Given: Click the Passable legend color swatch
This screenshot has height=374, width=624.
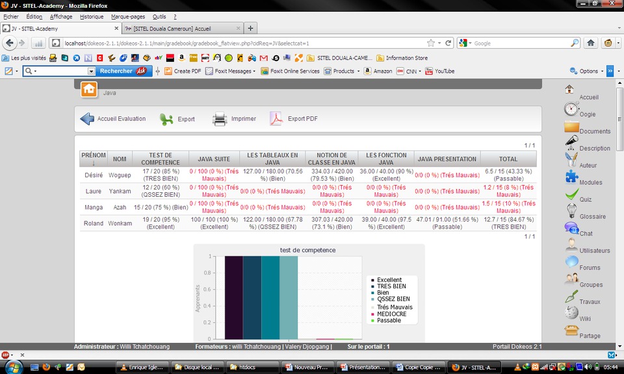Looking at the screenshot, I should (x=372, y=320).
